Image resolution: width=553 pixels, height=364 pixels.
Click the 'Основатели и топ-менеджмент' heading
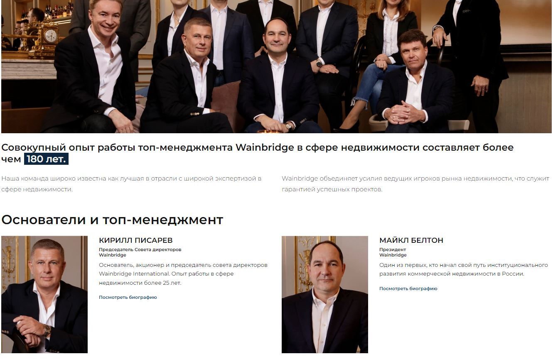tap(112, 220)
